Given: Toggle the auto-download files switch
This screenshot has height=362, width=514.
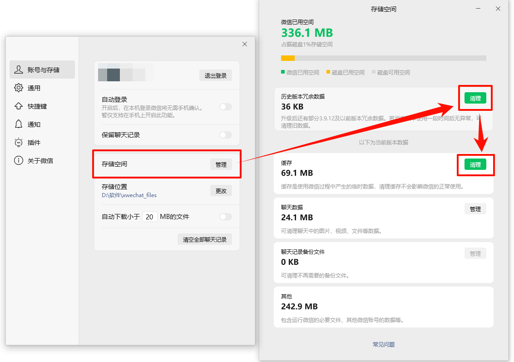Looking at the screenshot, I should tap(226, 216).
